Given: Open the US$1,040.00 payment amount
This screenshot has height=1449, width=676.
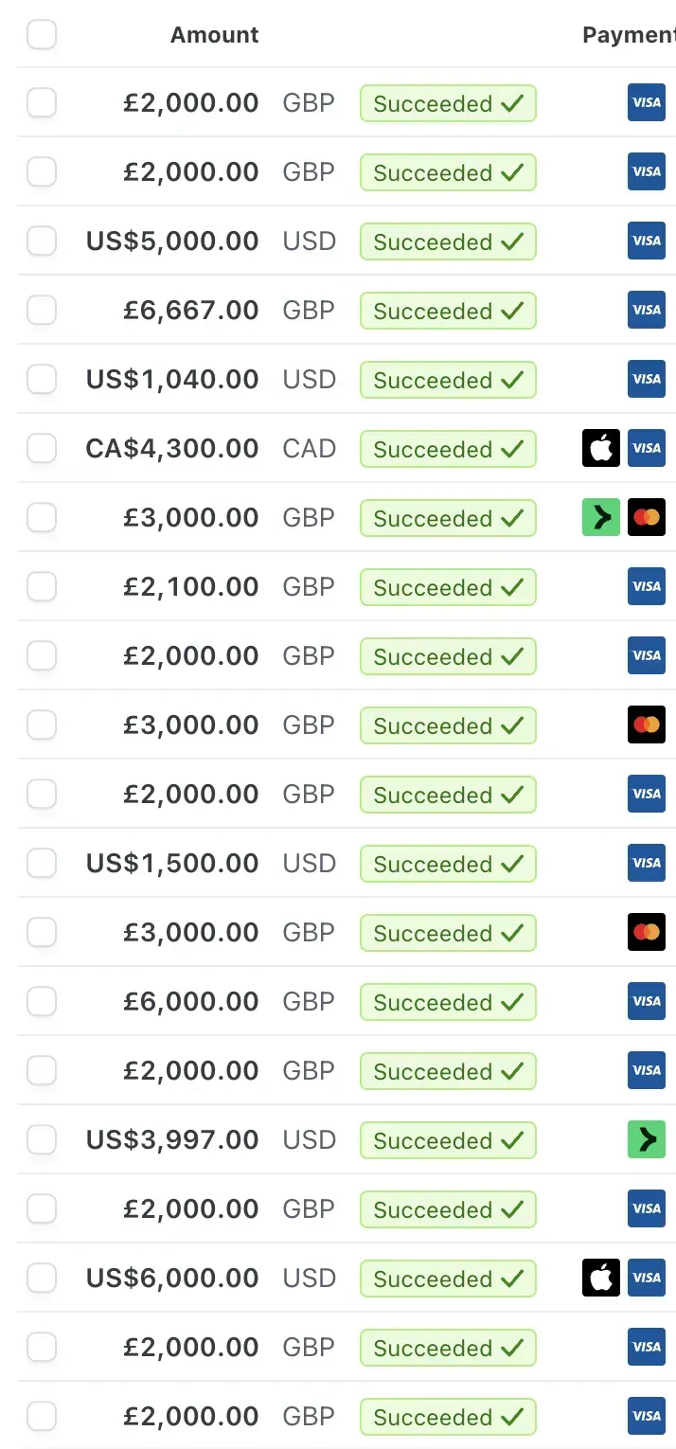Looking at the screenshot, I should coord(172,379).
